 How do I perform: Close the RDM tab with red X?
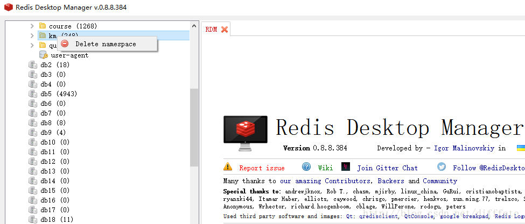(225, 30)
